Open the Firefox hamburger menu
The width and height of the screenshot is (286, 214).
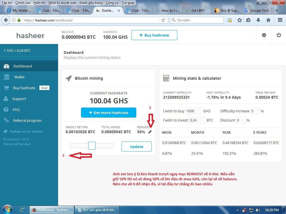click(280, 20)
